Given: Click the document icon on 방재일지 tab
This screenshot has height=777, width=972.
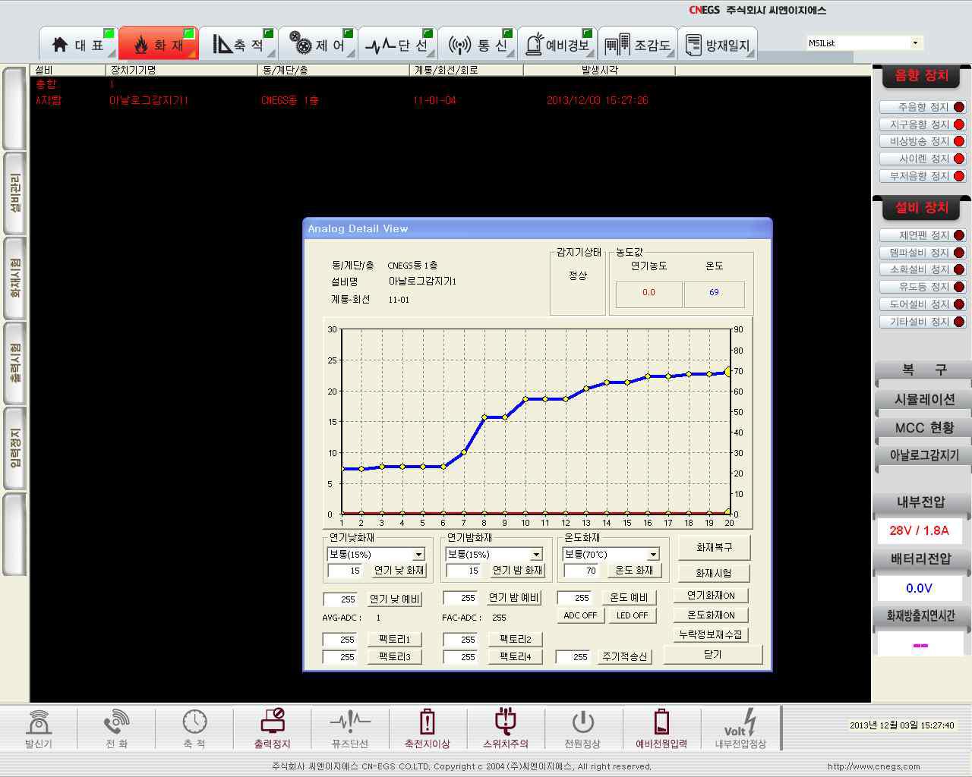Looking at the screenshot, I should pos(693,46).
